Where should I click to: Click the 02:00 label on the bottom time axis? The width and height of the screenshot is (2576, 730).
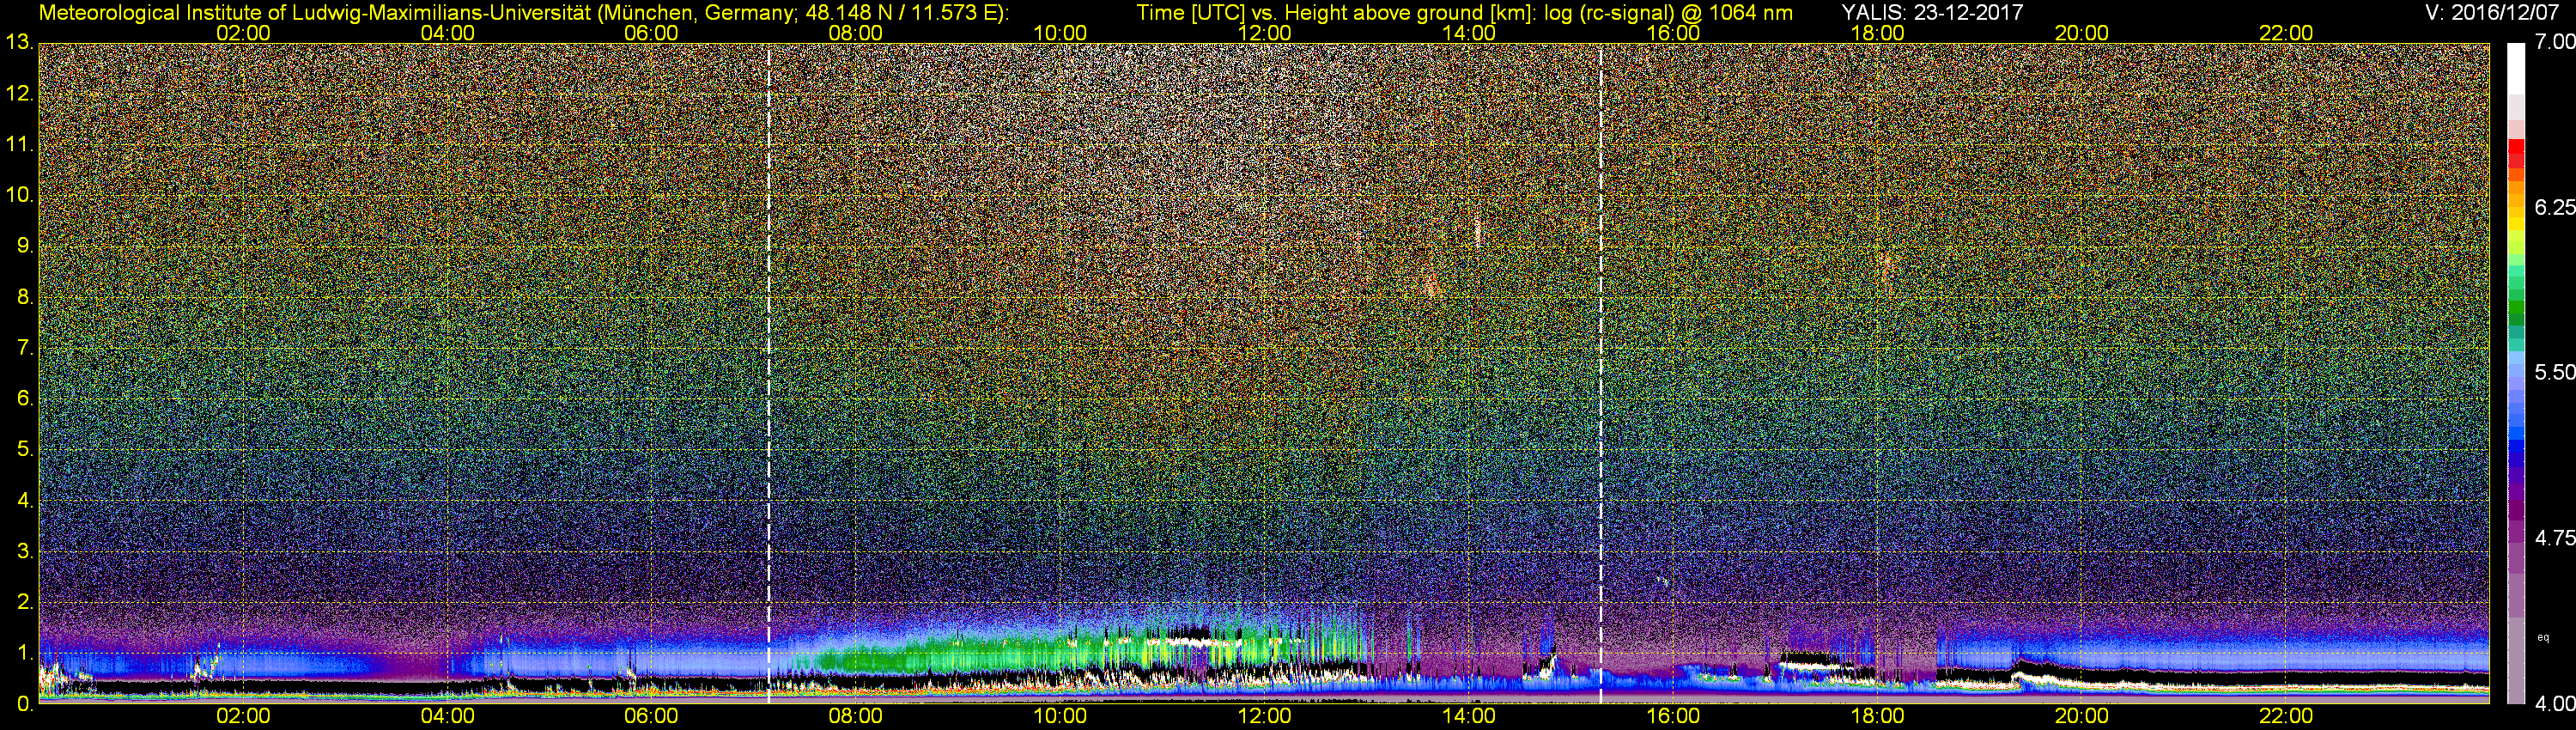click(243, 716)
